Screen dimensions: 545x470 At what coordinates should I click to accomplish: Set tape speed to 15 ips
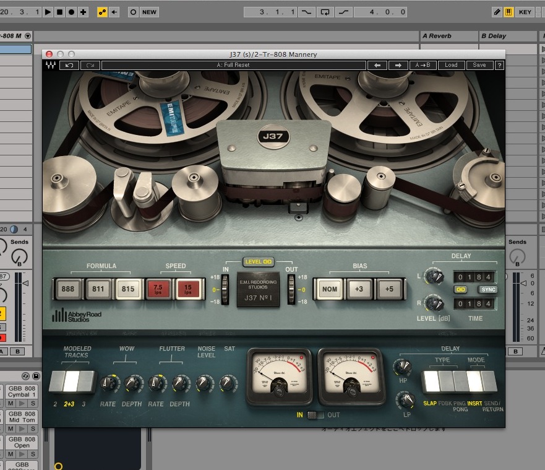click(x=188, y=289)
